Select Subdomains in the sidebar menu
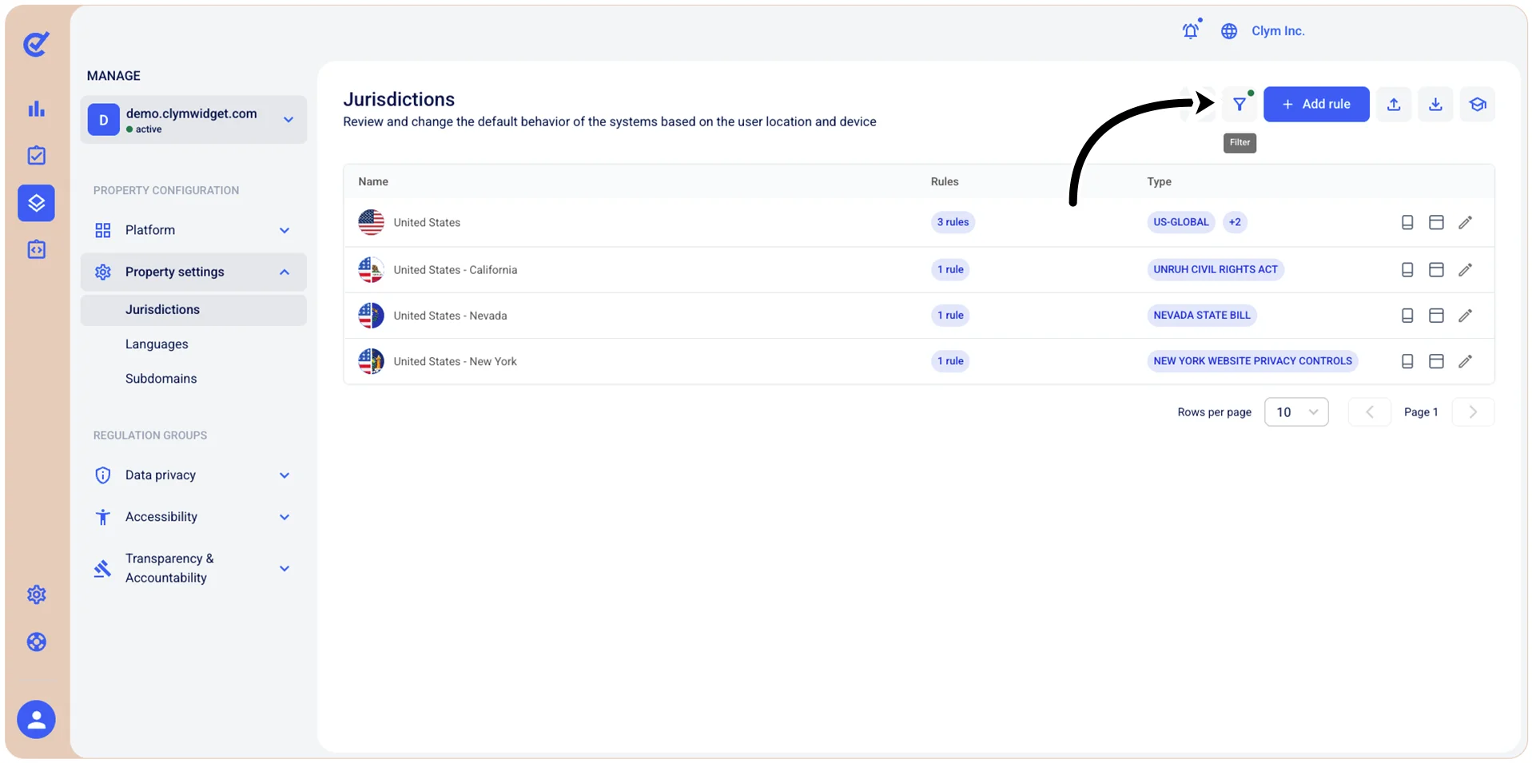1532x763 pixels. tap(161, 379)
